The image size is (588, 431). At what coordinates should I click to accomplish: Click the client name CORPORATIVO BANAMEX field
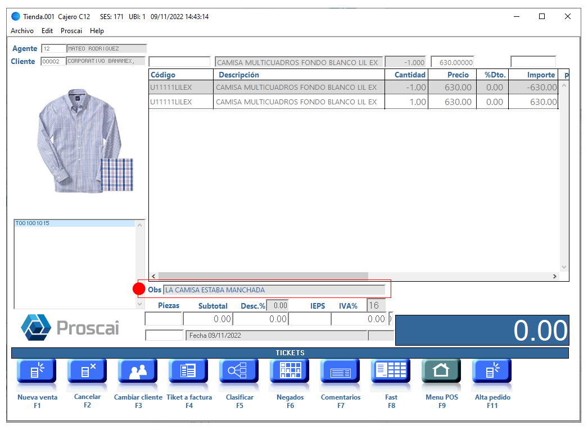tap(106, 61)
